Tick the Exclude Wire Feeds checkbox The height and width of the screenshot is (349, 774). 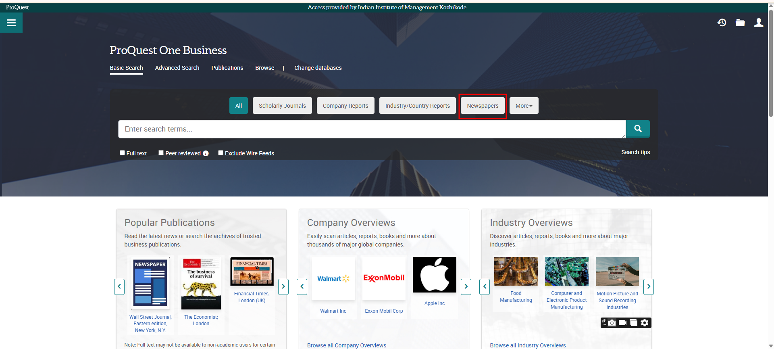coord(221,153)
